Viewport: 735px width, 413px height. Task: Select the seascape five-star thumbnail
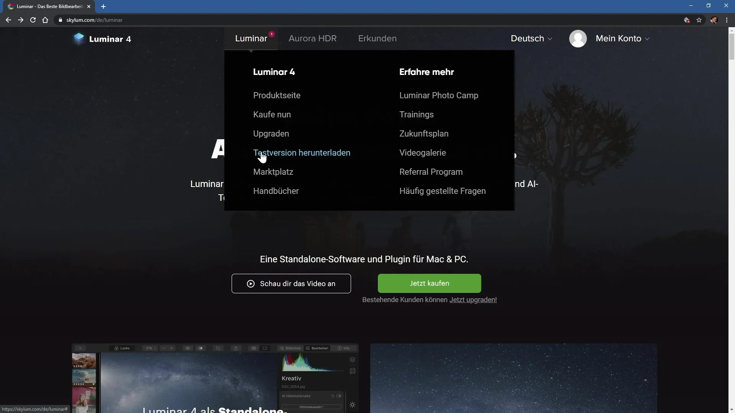(84, 377)
